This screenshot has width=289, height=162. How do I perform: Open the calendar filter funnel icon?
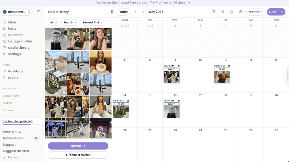tap(214, 12)
